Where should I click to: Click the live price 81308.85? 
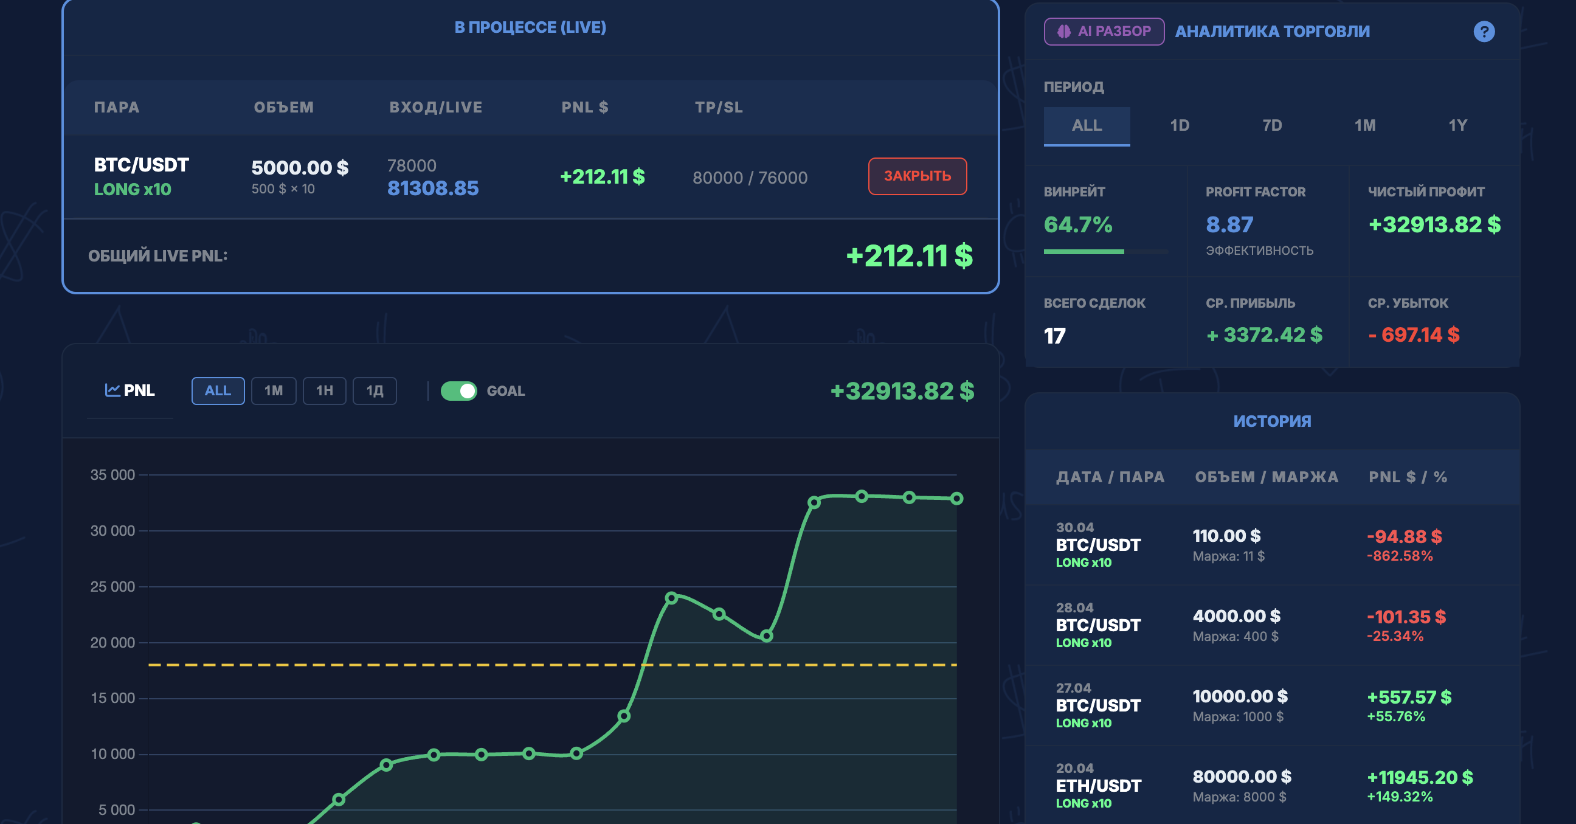(x=432, y=189)
